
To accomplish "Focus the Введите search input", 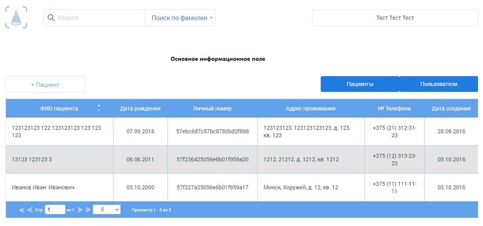I will (x=94, y=18).
